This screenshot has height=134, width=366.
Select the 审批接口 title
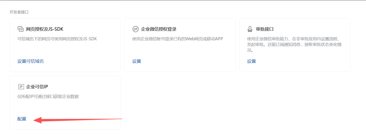(265, 29)
